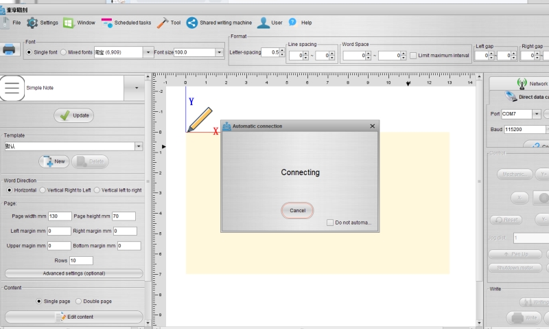Open the User profile icon

[x=263, y=23]
